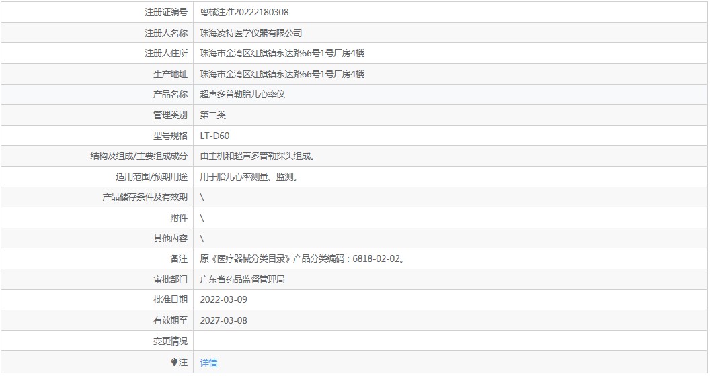
Task: Select product name 超声多普勒胎儿心率仪
Action: (242, 95)
